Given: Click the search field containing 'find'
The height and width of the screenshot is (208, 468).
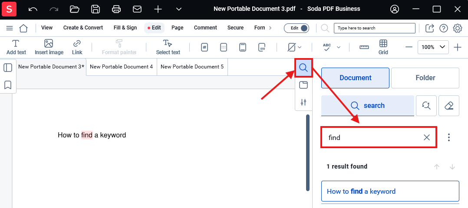Looking at the screenshot, I should (379, 137).
